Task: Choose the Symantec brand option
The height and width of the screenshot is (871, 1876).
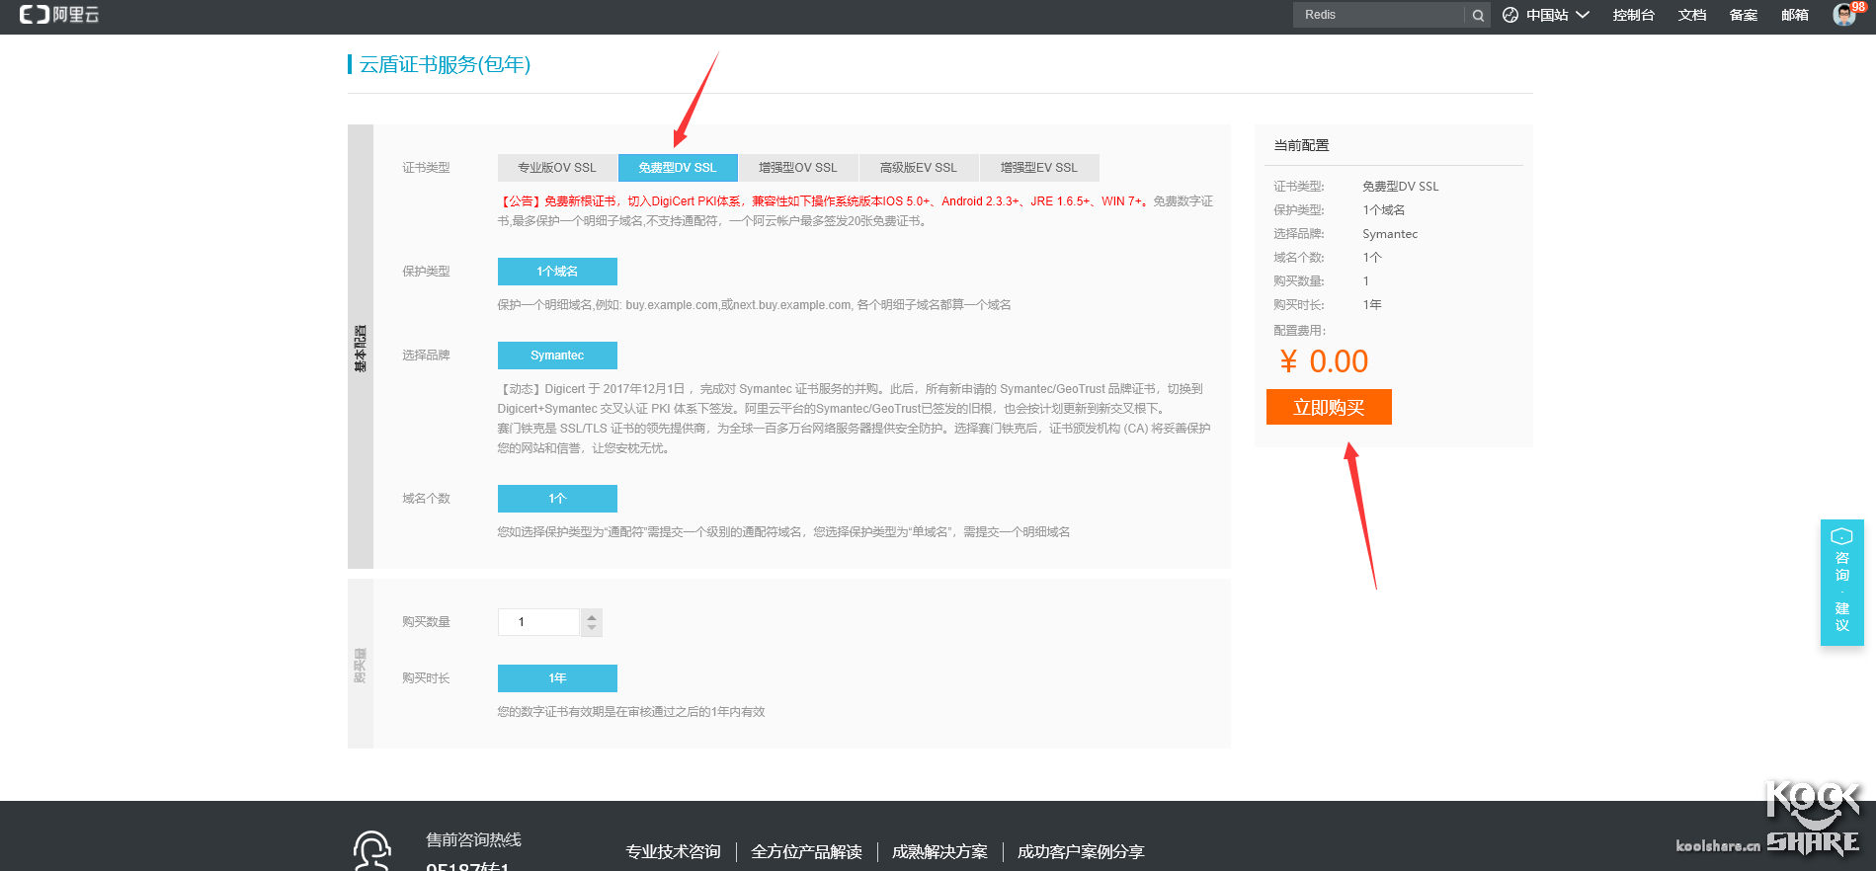Action: pyautogui.click(x=557, y=356)
